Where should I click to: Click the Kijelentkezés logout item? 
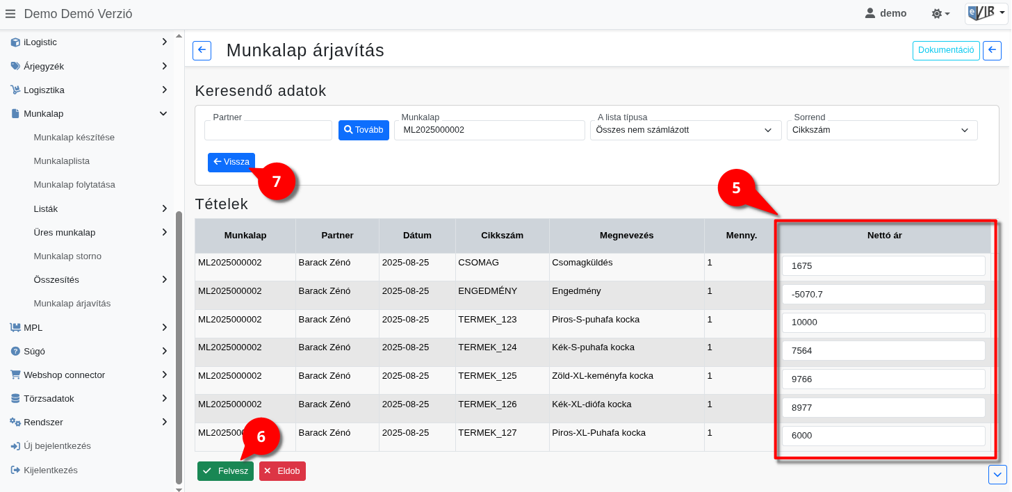50,470
